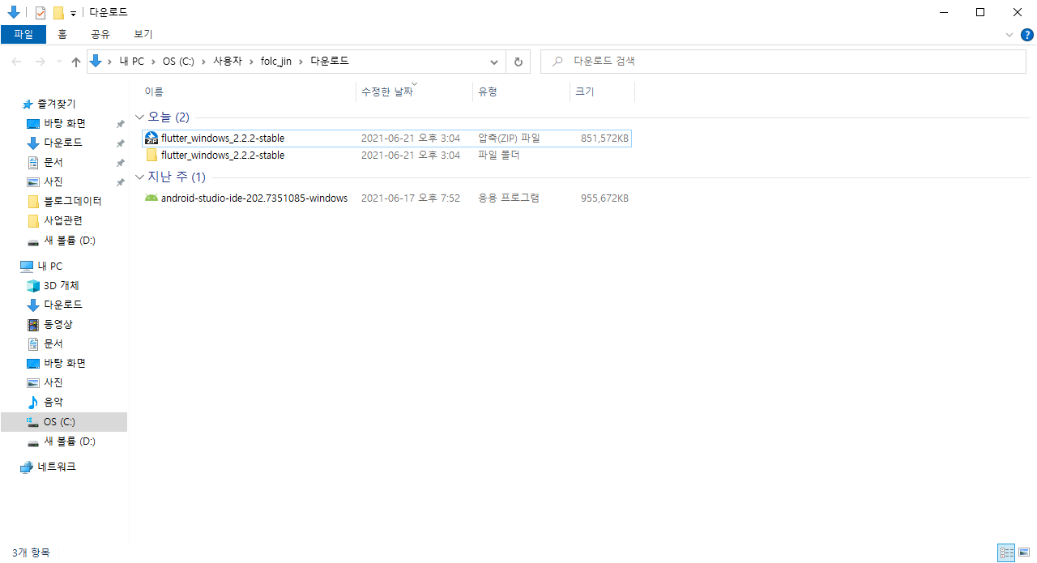Open 바탕 화면 under 내 PC

[x=65, y=364]
